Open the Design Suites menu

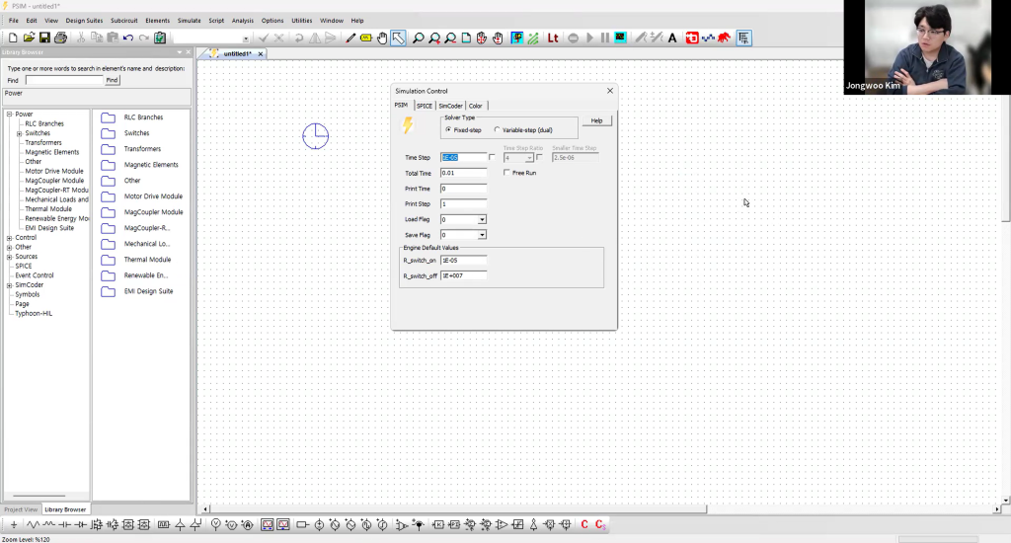click(84, 21)
